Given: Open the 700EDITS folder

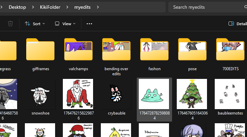Looking at the screenshot, I should point(230,50).
